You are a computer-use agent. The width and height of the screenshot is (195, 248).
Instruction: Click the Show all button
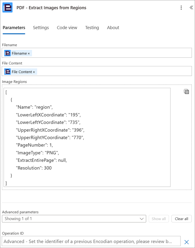[x=159, y=219]
